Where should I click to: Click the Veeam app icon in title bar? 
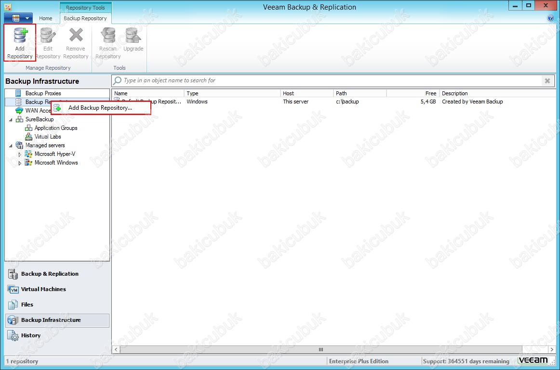tap(8, 7)
